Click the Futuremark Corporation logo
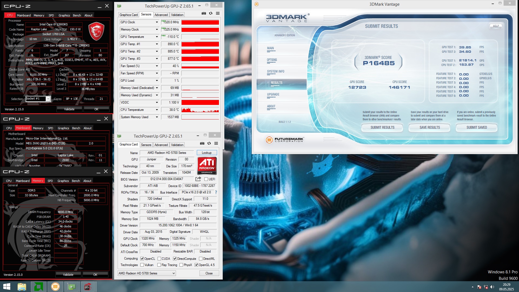The width and height of the screenshot is (519, 292). pyautogui.click(x=285, y=140)
